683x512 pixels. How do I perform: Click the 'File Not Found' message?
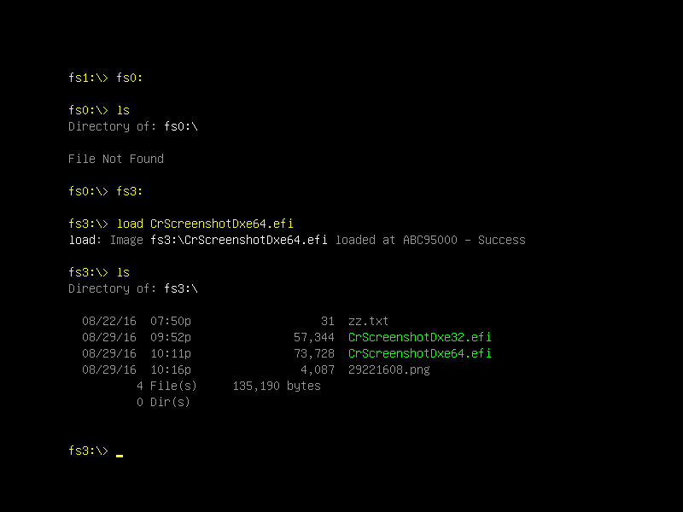116,159
